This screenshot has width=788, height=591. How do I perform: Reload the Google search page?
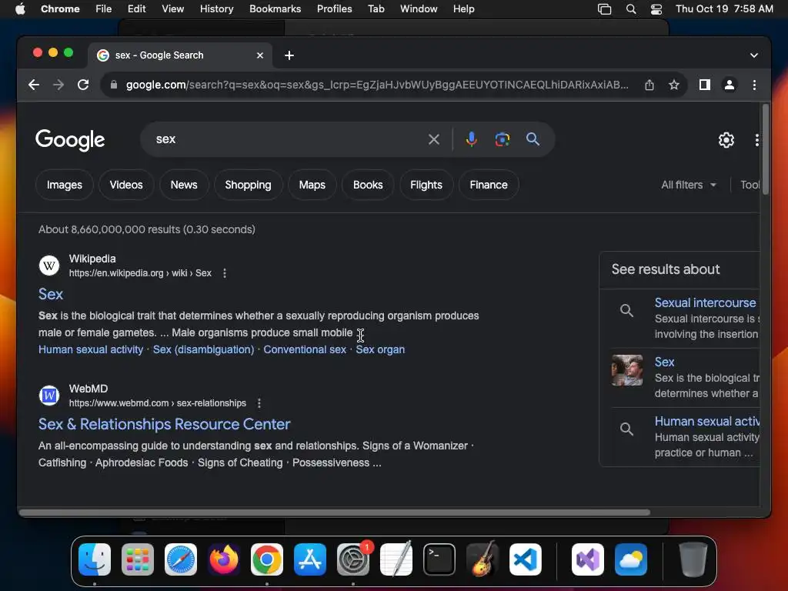(83, 85)
